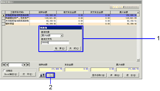The image size is (160, 91).
Task: Click the 60,150.51 cell under 结转余额
Action: point(43,21)
